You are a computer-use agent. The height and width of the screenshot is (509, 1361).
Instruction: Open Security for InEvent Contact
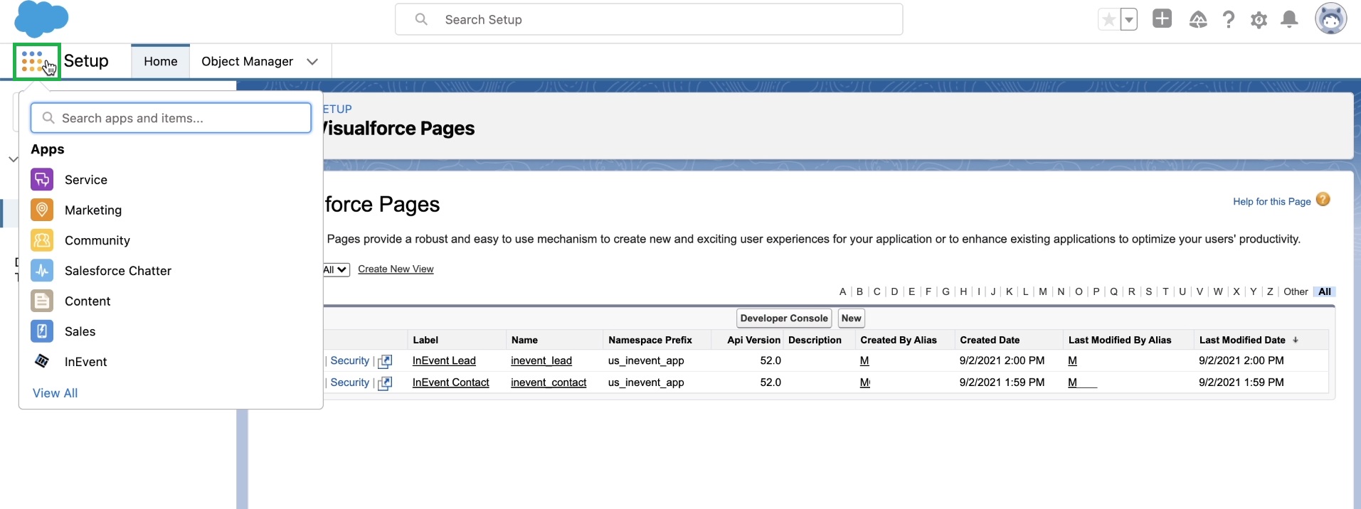[350, 382]
